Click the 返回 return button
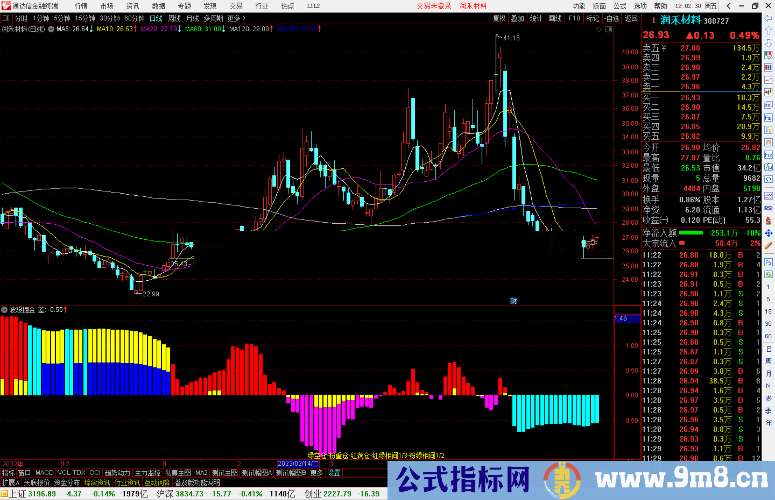 click(631, 18)
